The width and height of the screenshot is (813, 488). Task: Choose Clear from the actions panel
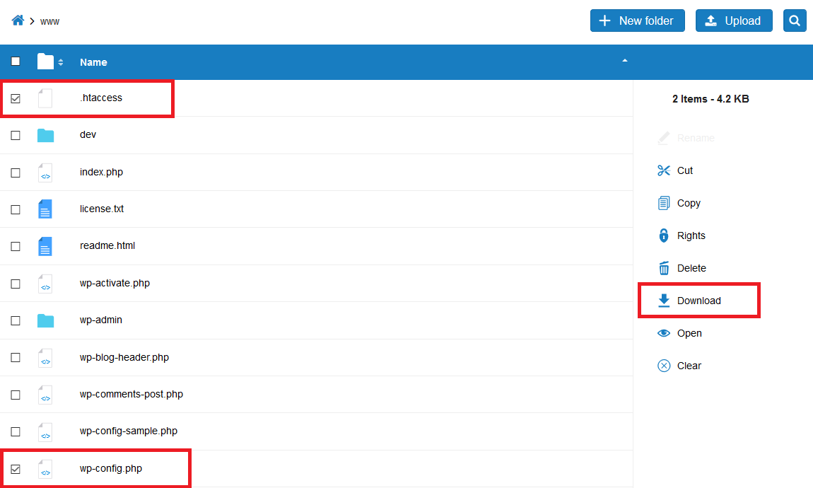pos(664,366)
